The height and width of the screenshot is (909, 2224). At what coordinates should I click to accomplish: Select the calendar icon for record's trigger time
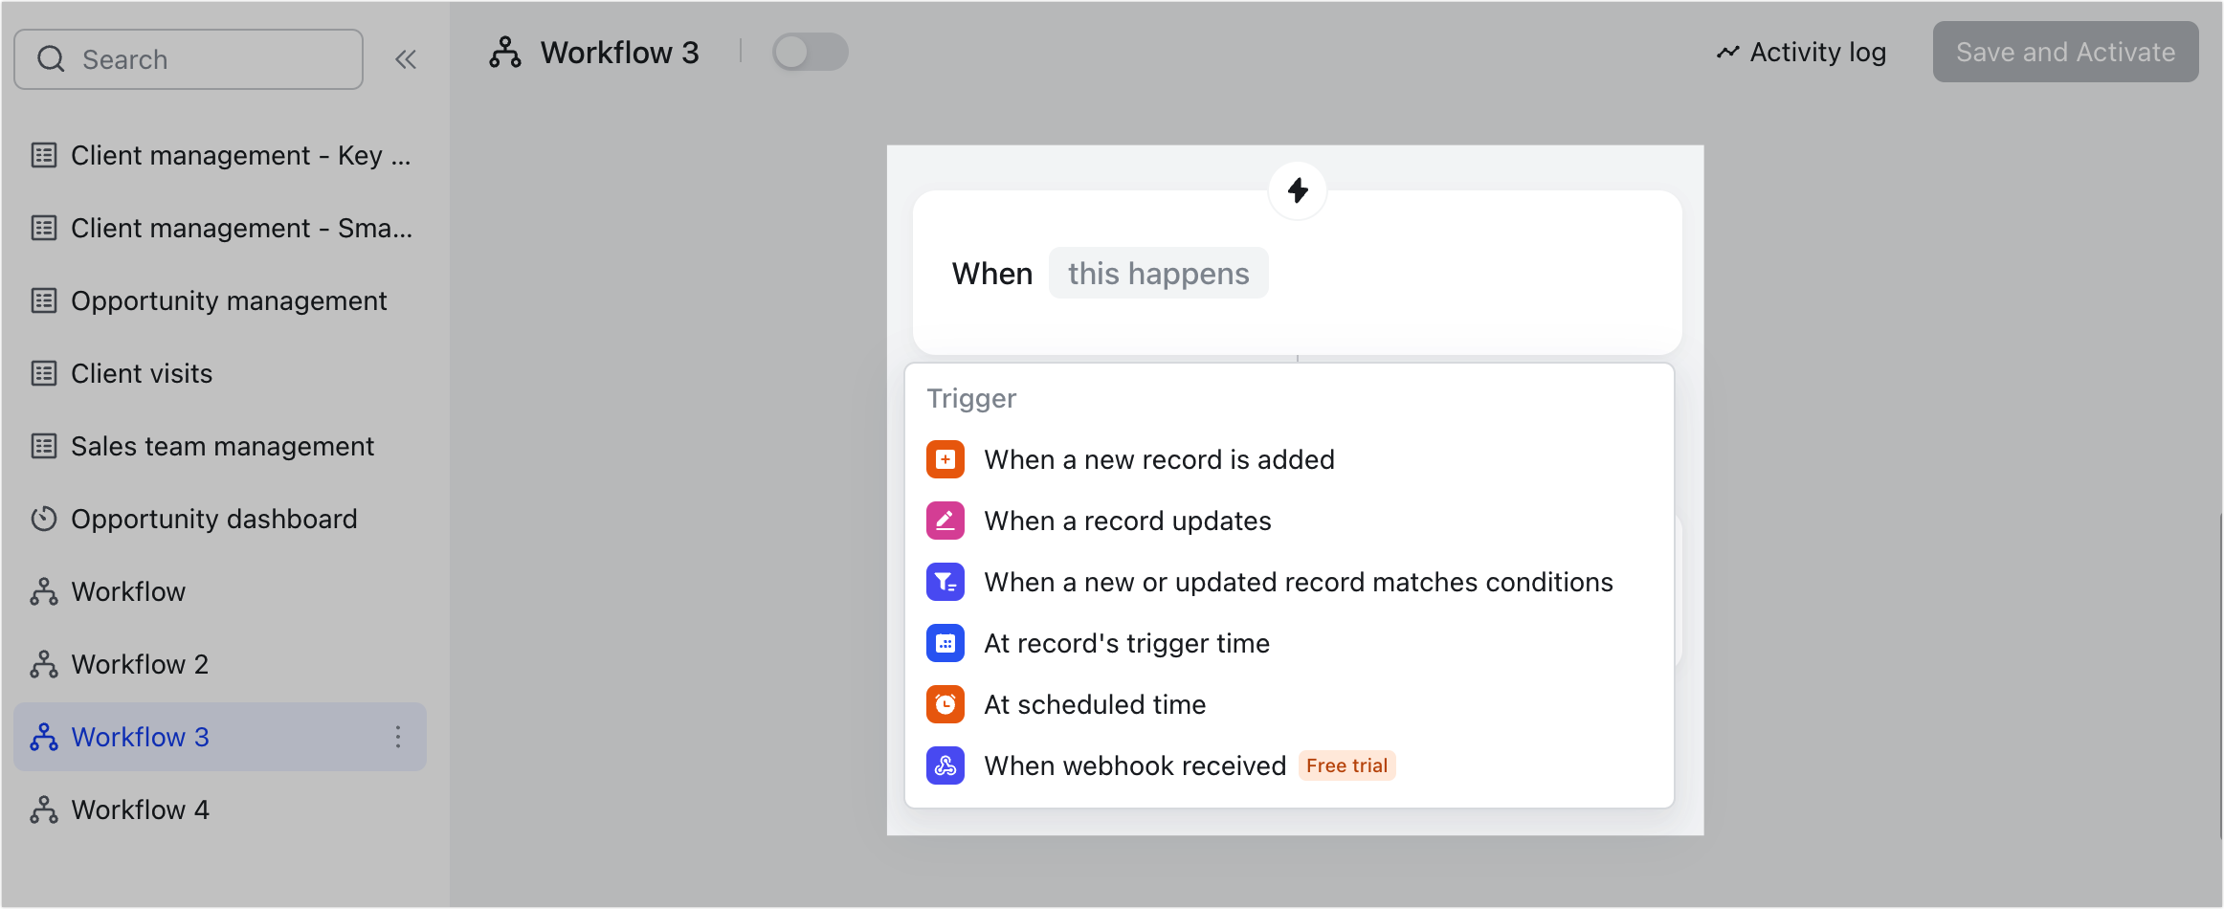coord(945,643)
